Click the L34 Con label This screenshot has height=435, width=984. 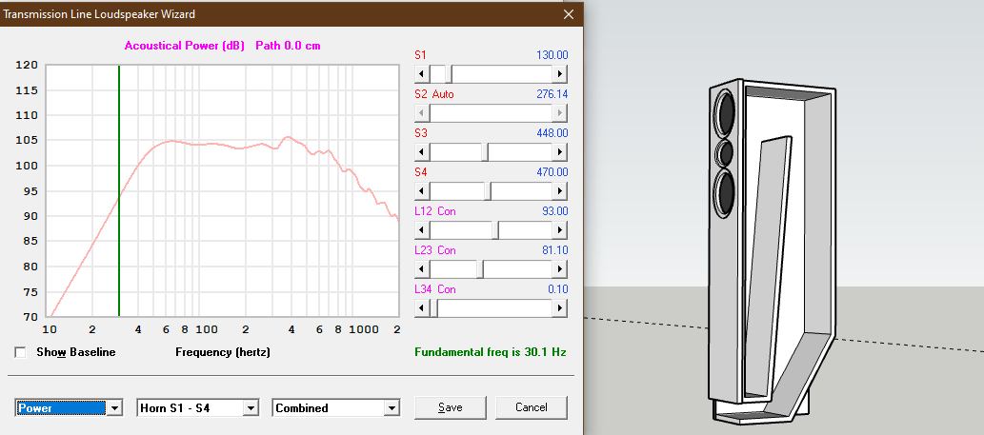[435, 289]
